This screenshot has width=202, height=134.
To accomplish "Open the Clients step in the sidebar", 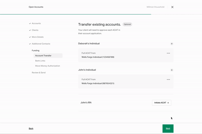I will click(x=35, y=30).
